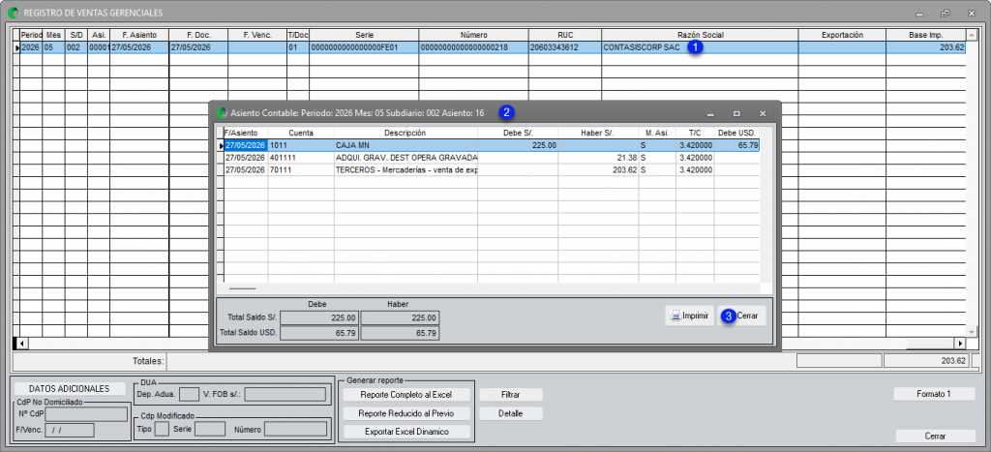991x452 pixels.
Task: Restore the Registro de Ventas Gerenciales window
Action: (x=945, y=13)
